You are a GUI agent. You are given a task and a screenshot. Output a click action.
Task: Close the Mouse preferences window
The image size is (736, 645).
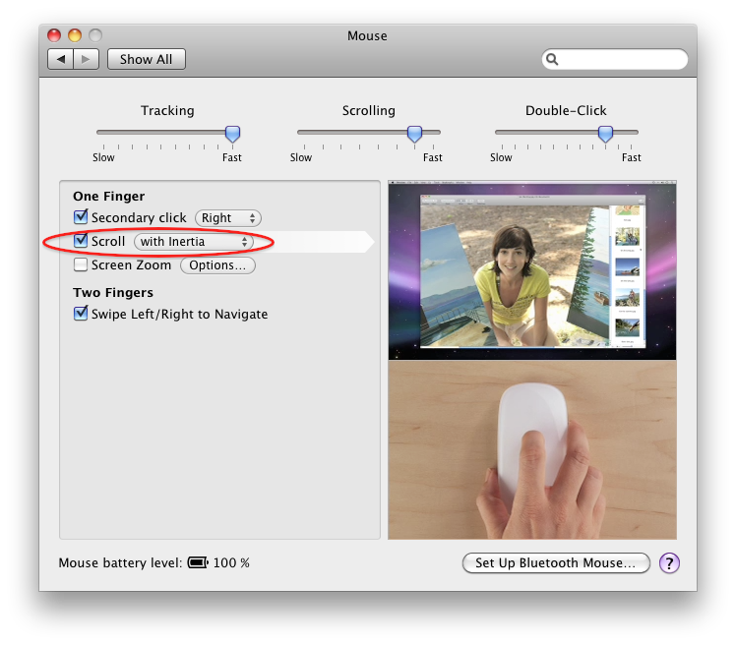tap(54, 35)
